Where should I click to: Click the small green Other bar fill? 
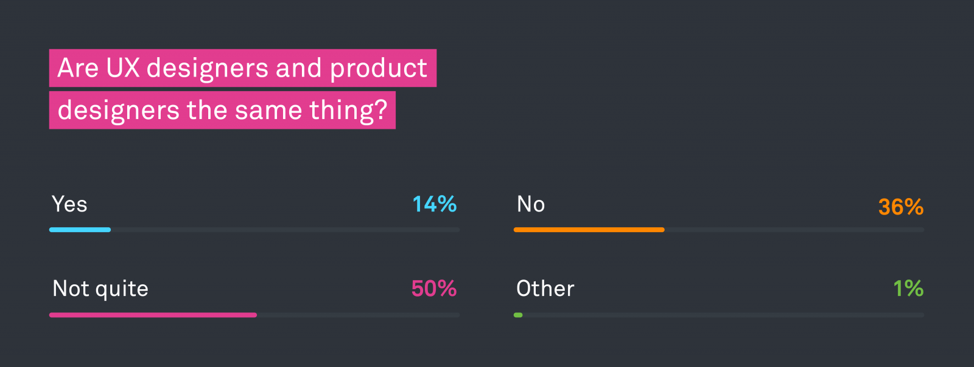point(518,315)
